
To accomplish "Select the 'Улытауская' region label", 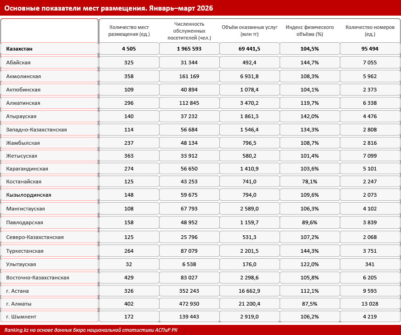I will [21, 265].
